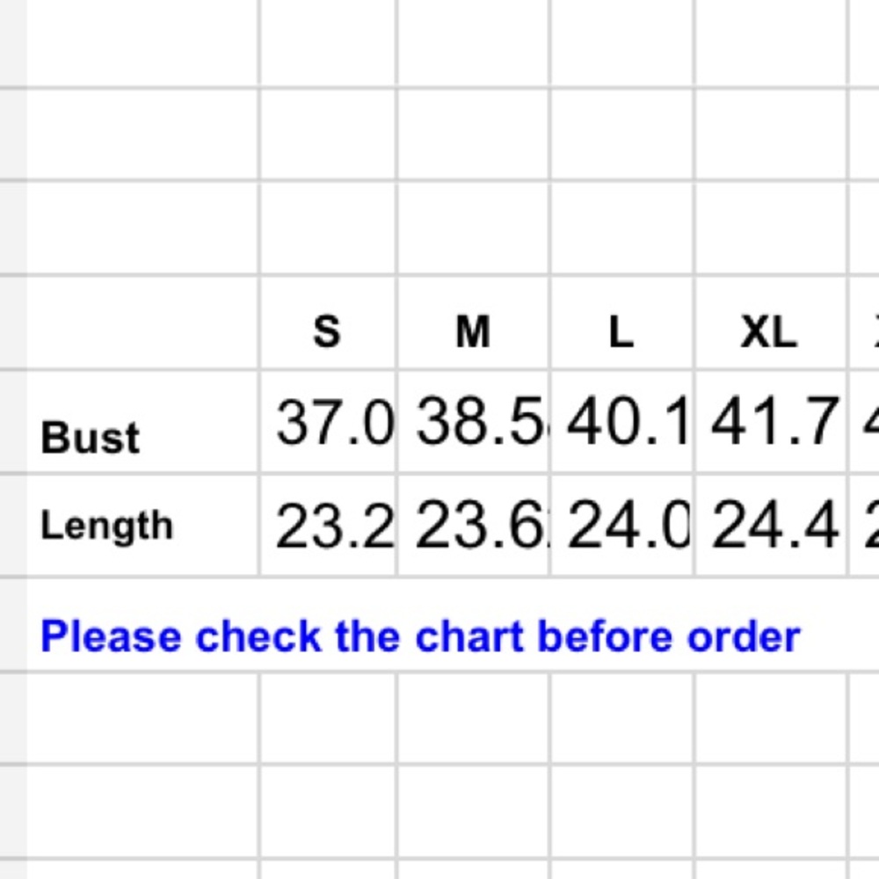Viewport: 879px width, 879px height.
Task: Select the Bust value for size M
Action: [x=473, y=422]
